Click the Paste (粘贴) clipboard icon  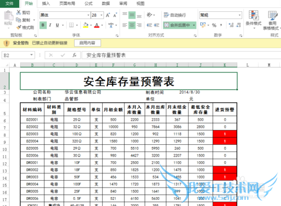tap(8, 16)
